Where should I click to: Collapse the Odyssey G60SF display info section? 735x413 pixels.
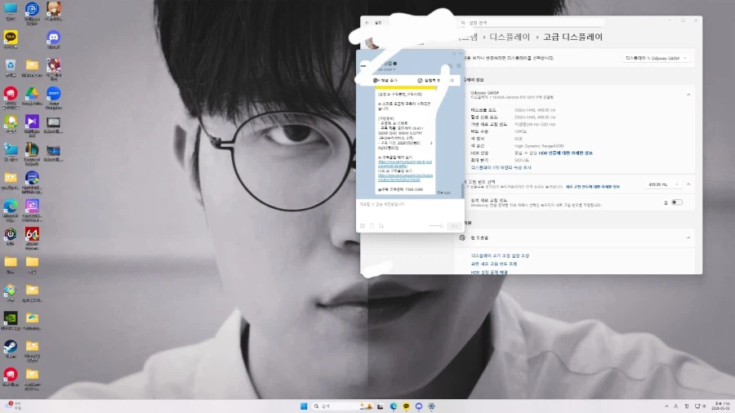[x=688, y=95]
